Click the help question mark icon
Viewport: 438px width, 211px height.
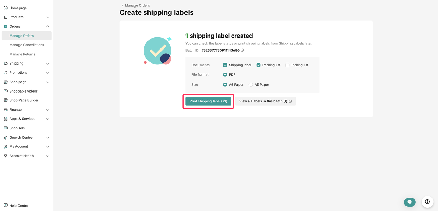click(x=427, y=202)
